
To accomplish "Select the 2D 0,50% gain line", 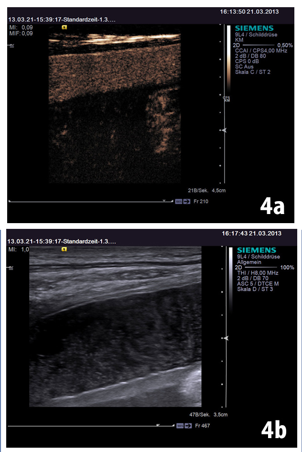I will point(263,45).
